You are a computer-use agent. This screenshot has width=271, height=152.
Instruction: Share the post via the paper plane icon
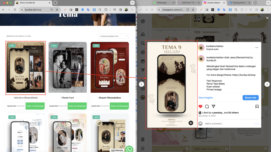point(214,106)
